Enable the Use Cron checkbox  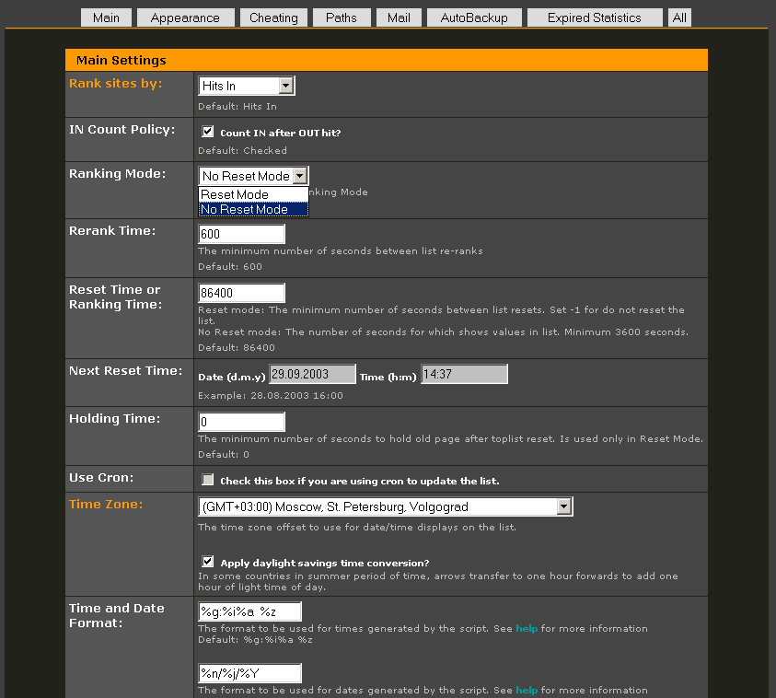[208, 480]
